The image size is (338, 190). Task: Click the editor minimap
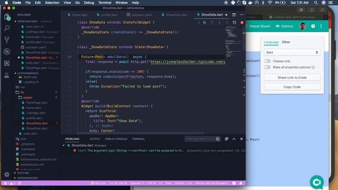233,41
